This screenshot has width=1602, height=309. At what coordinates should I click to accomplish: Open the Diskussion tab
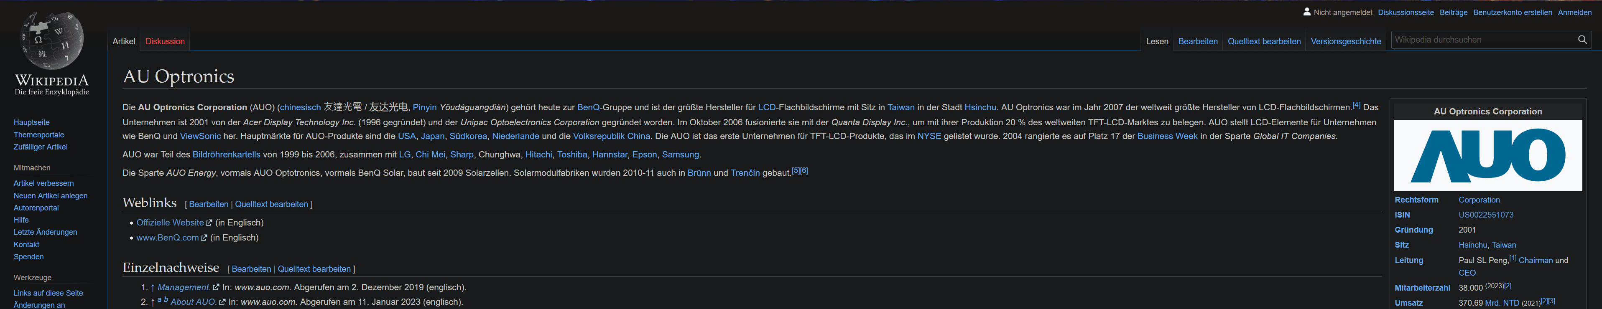tap(165, 41)
